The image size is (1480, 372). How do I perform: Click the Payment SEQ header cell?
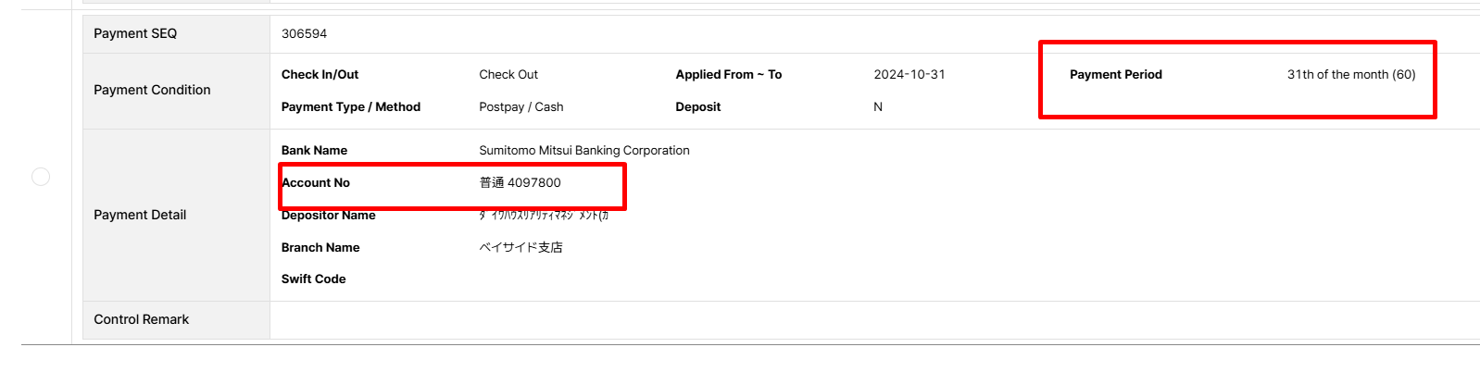(x=135, y=33)
